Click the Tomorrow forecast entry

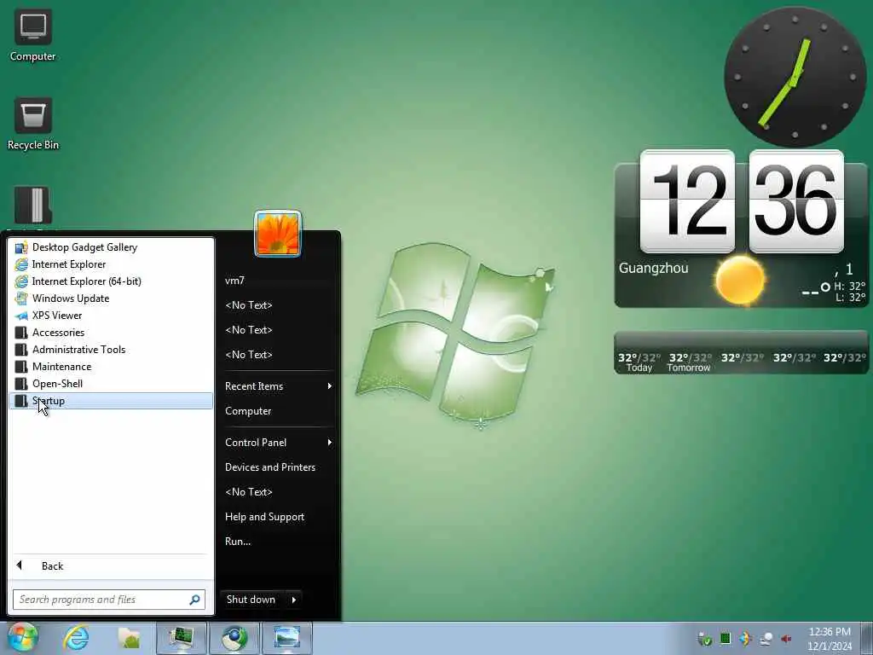(689, 362)
